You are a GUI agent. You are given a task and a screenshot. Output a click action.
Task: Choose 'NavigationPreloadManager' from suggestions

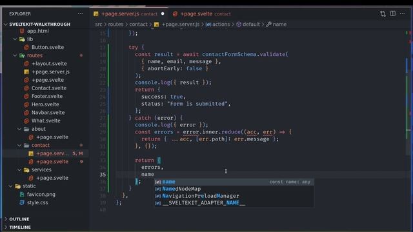[x=234, y=196]
